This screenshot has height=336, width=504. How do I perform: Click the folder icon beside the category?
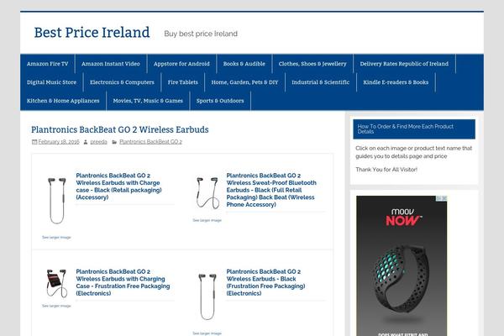click(x=114, y=142)
